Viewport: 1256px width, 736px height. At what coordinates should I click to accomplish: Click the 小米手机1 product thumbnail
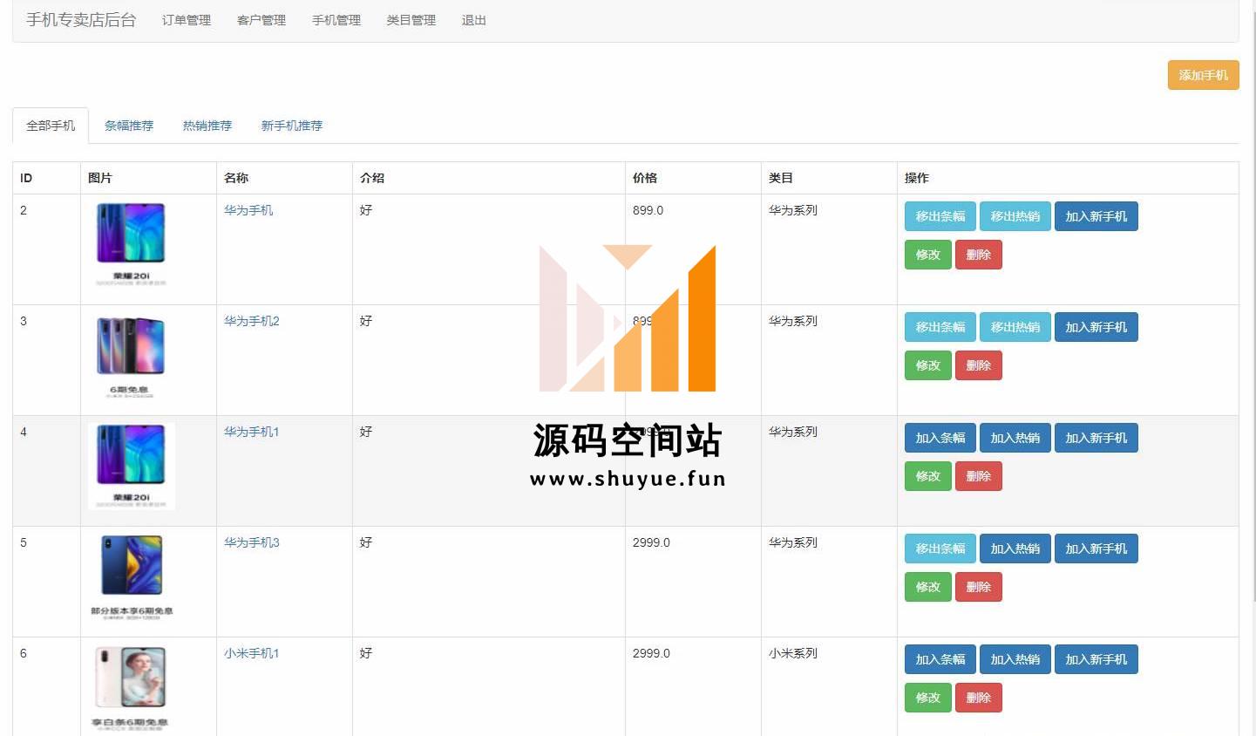[131, 688]
